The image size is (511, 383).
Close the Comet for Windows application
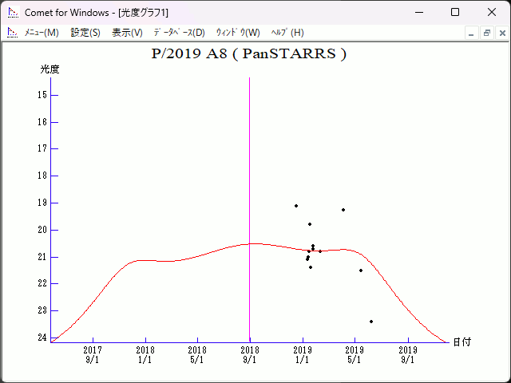click(492, 12)
